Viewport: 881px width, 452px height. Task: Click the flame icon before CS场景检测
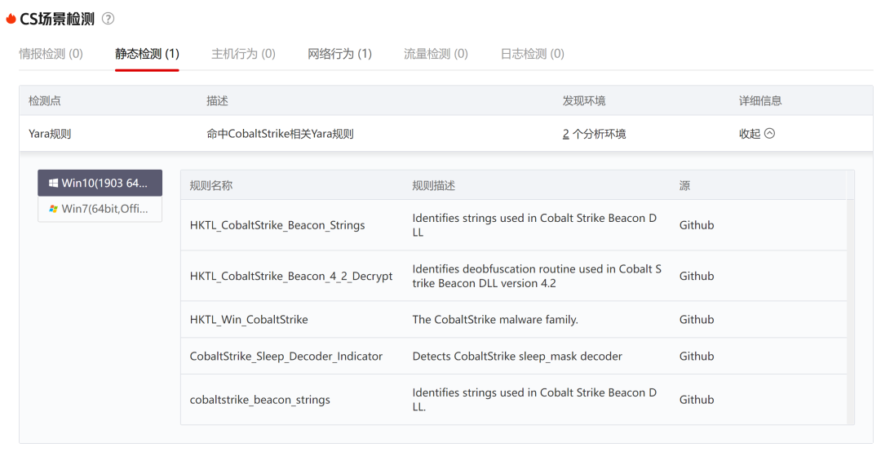tap(10, 19)
